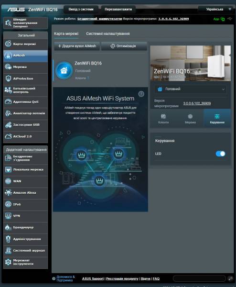Open the AiCloud 2.0 cloud icon
The image size is (236, 287).
point(8,136)
